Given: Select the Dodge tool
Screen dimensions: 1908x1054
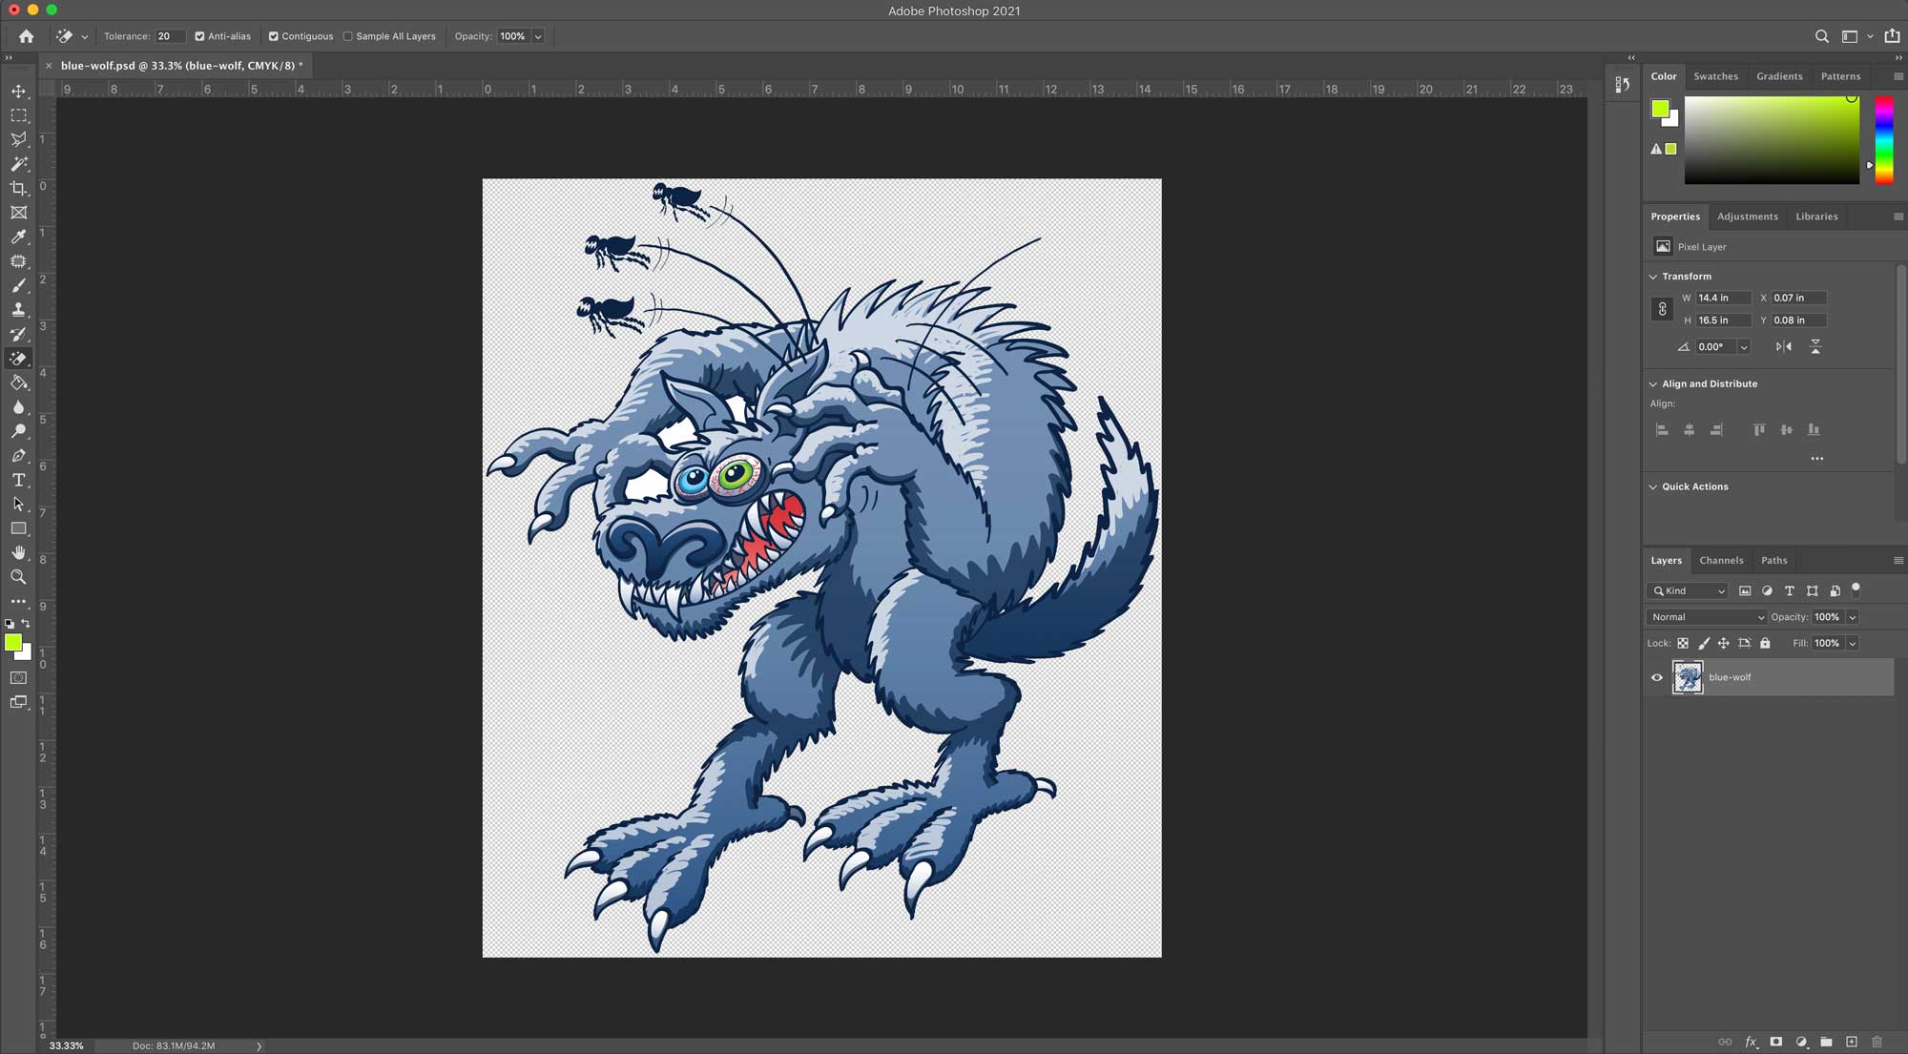Looking at the screenshot, I should point(18,431).
